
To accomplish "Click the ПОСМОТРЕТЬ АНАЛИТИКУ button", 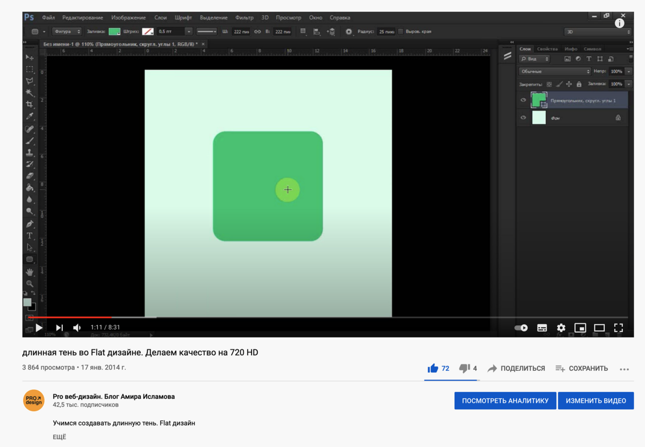I will [505, 400].
